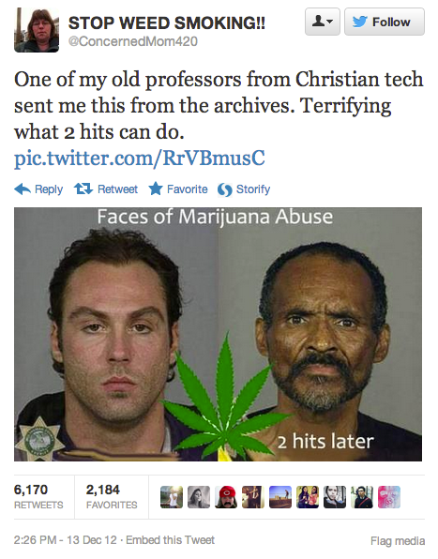
Task: Open the pic.twitter.com/RrVBmusC link
Action: point(140,158)
